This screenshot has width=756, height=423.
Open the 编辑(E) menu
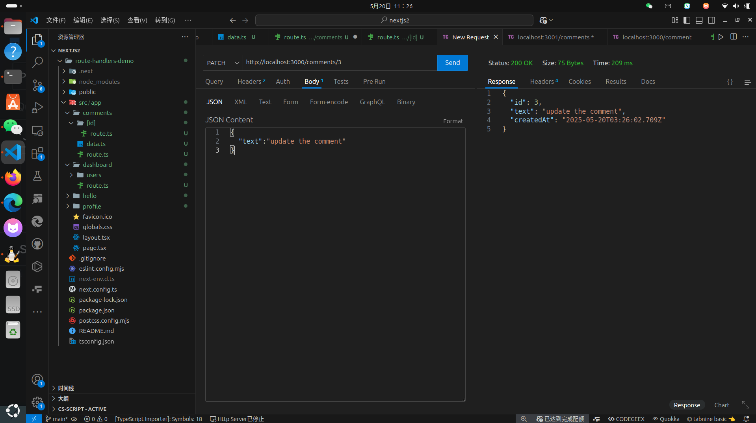83,20
